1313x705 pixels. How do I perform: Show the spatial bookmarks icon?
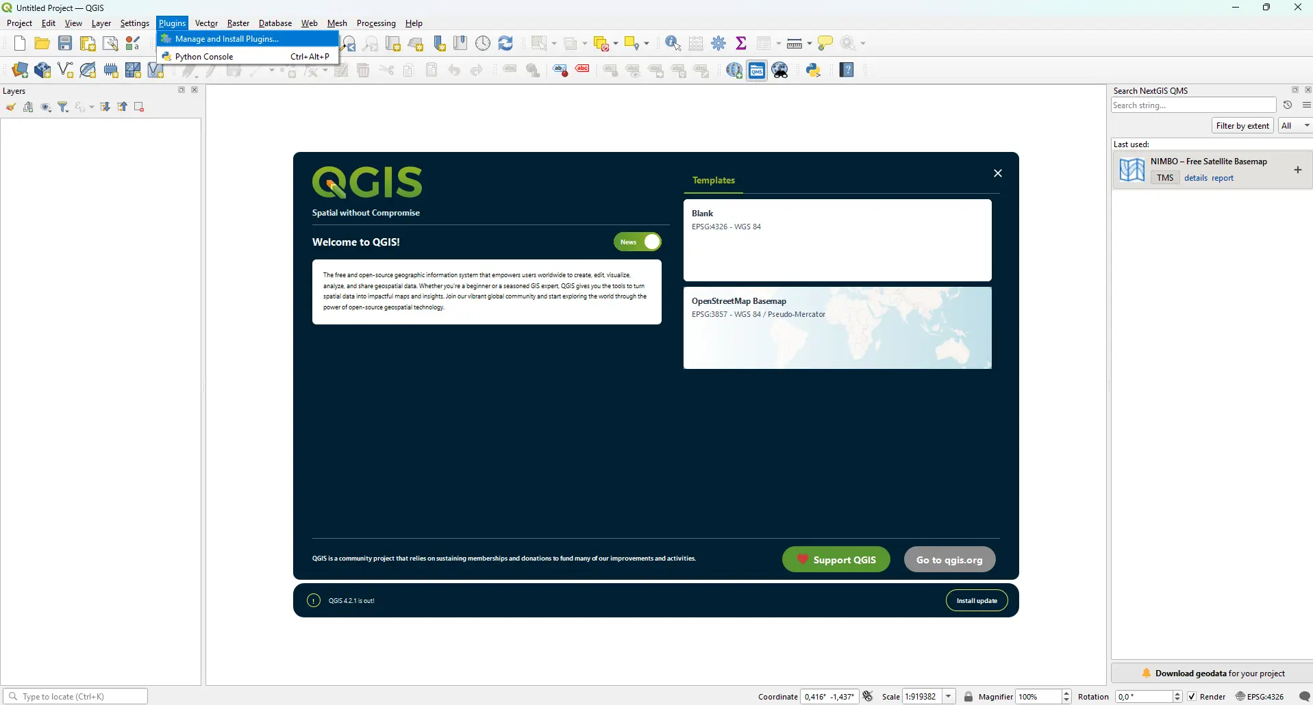click(460, 44)
